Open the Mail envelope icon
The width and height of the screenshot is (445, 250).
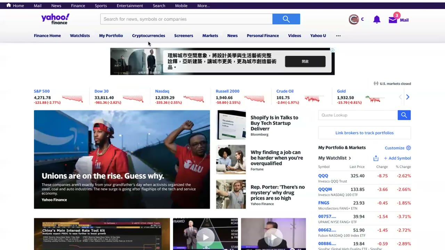[x=393, y=20]
